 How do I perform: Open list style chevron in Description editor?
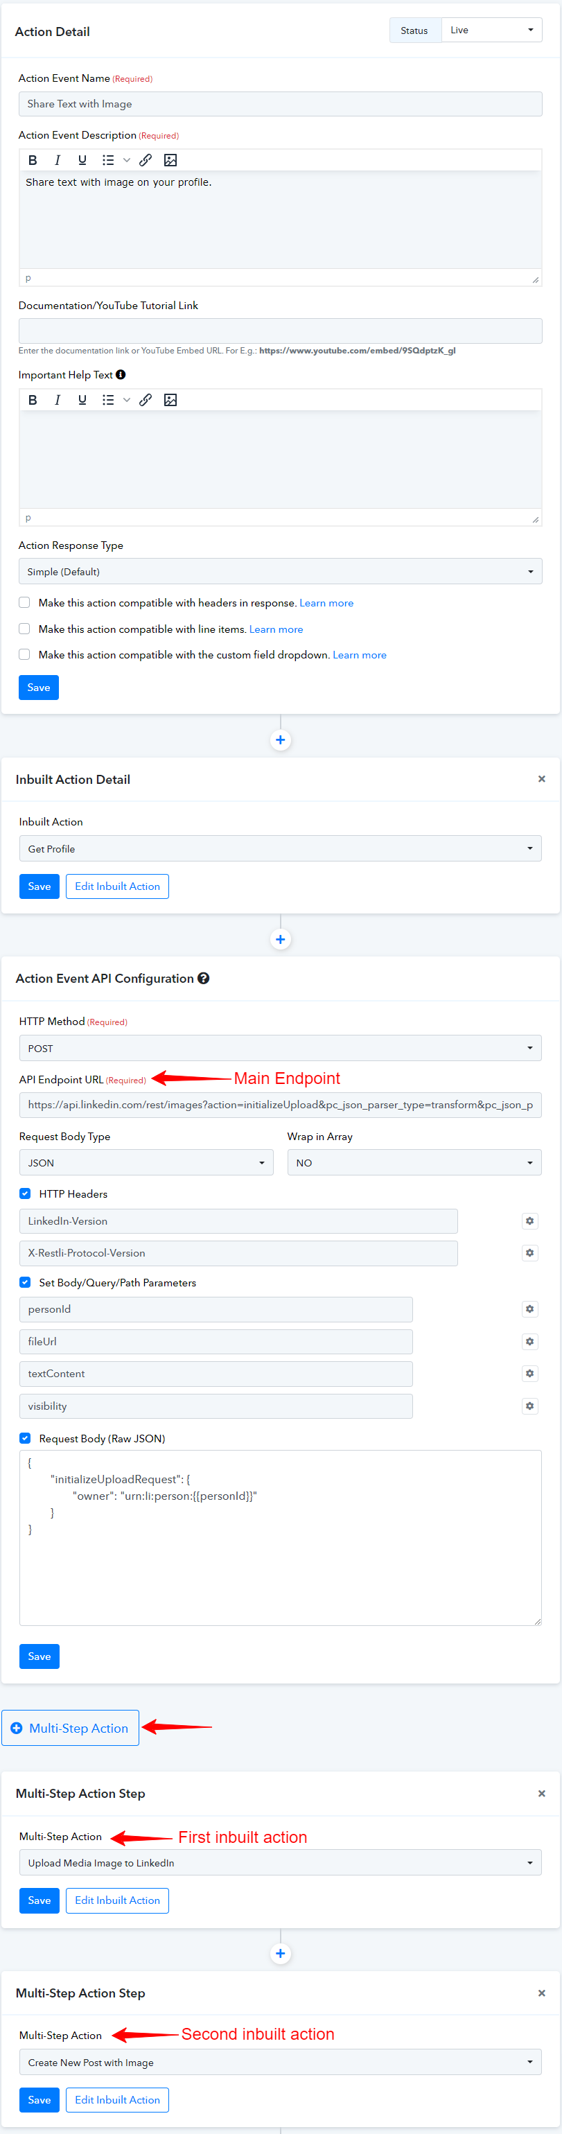tap(127, 160)
